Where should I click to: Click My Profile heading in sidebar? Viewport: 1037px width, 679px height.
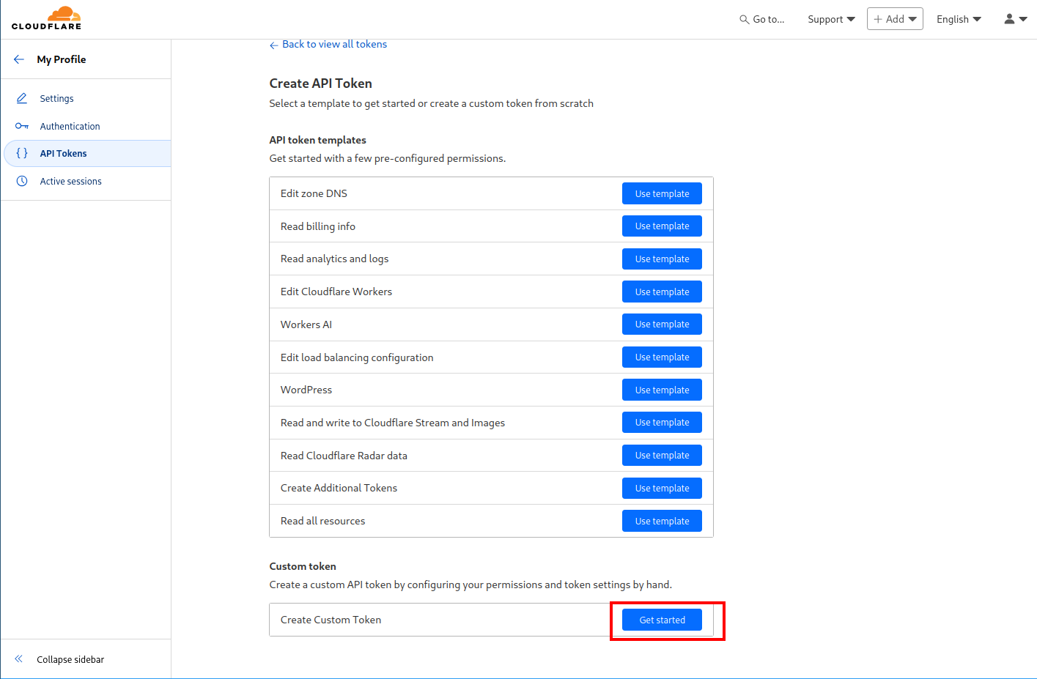(62, 59)
